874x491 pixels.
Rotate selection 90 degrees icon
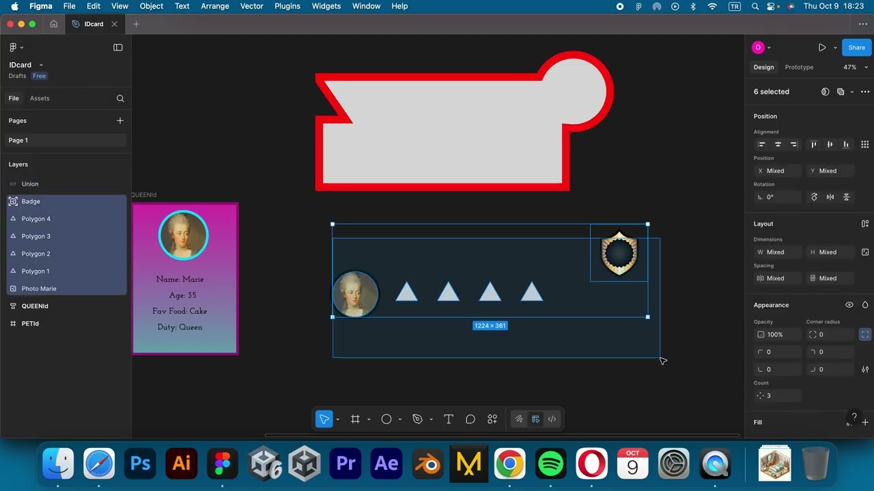pos(814,197)
